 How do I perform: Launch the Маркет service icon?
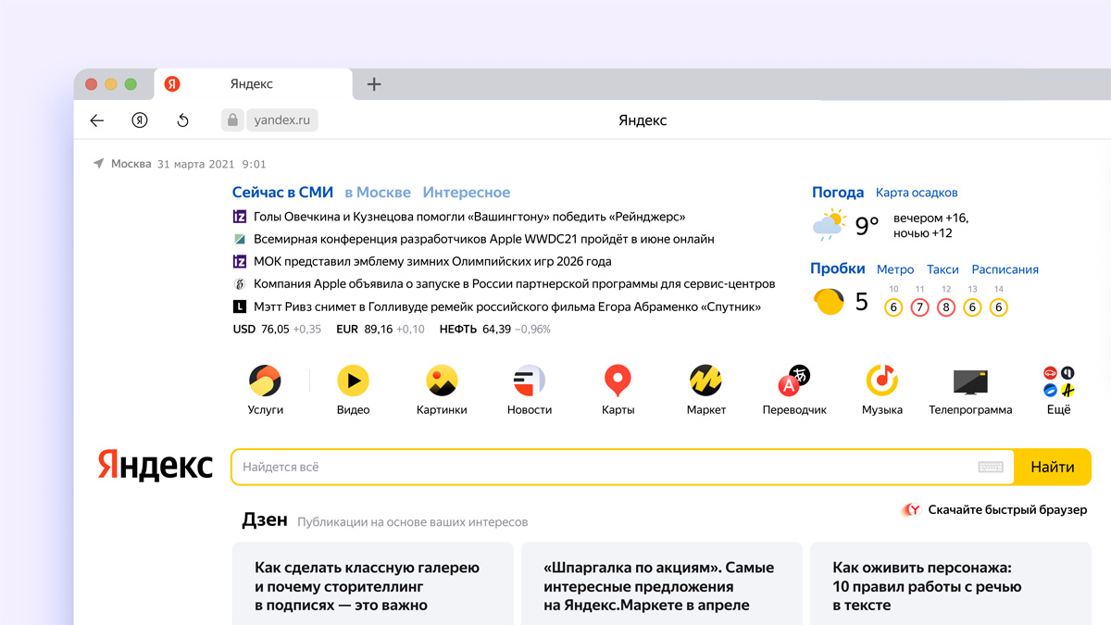pos(705,381)
